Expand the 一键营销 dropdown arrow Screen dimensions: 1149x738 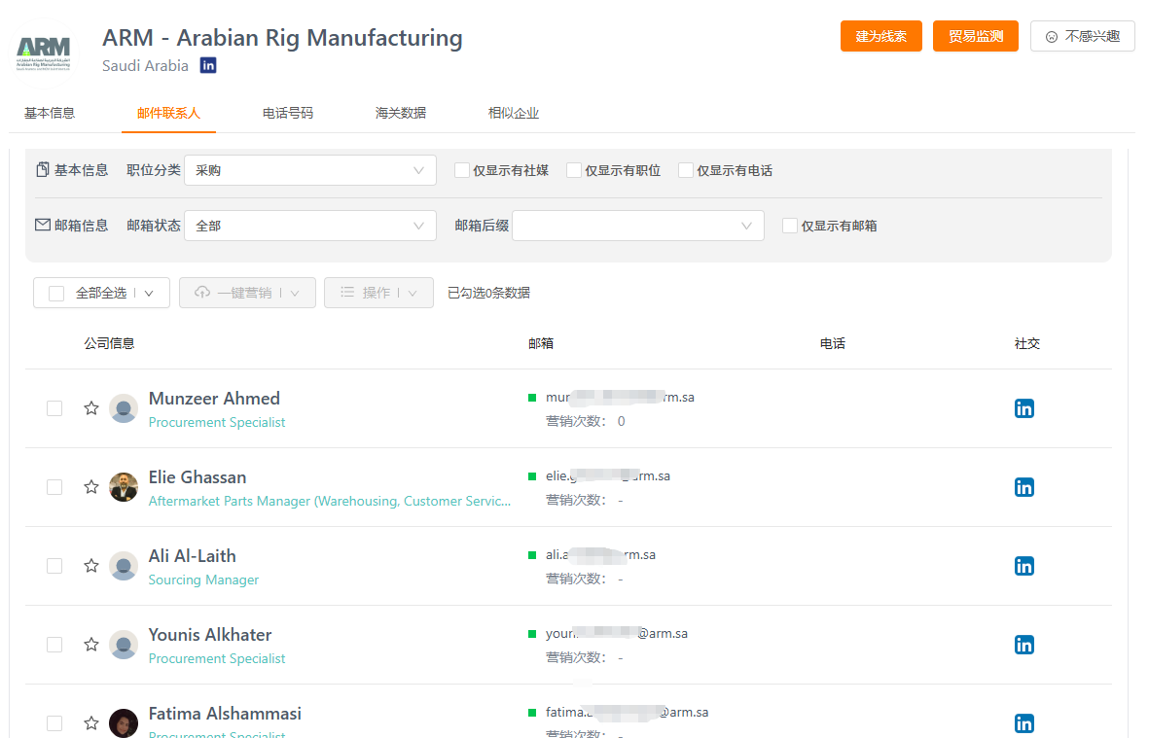pos(295,293)
